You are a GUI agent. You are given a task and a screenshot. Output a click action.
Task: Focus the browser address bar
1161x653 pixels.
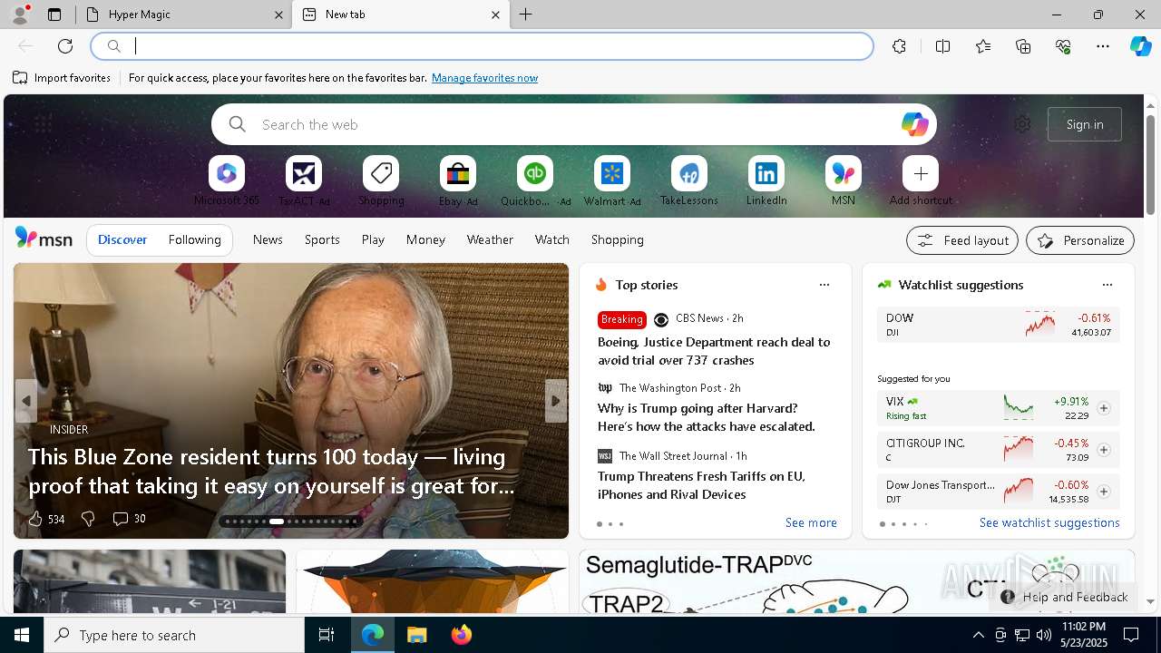pyautogui.click(x=482, y=46)
